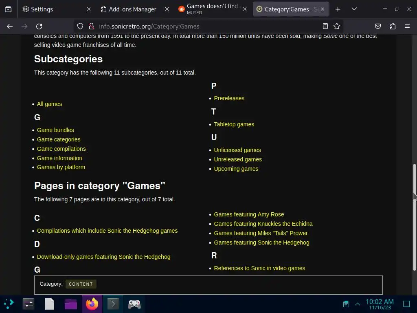417x313 pixels.
Task: Open Game compilations link
Action: click(x=61, y=149)
